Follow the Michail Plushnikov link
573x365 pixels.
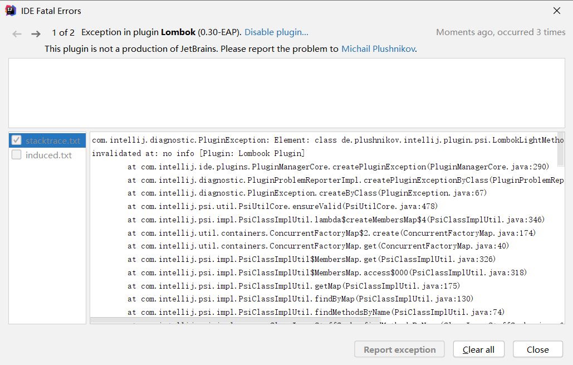pyautogui.click(x=378, y=48)
